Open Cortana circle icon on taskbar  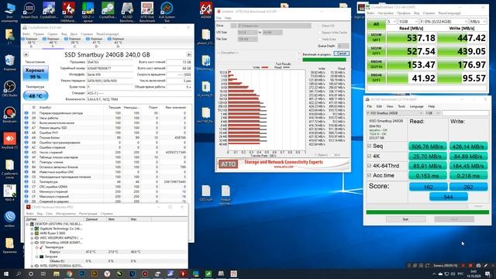pyautogui.click(x=31, y=274)
